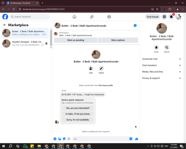Open the browser tab list dropdown
Image resolution: width=186 pixels, height=149 pixels.
click(3, 3)
